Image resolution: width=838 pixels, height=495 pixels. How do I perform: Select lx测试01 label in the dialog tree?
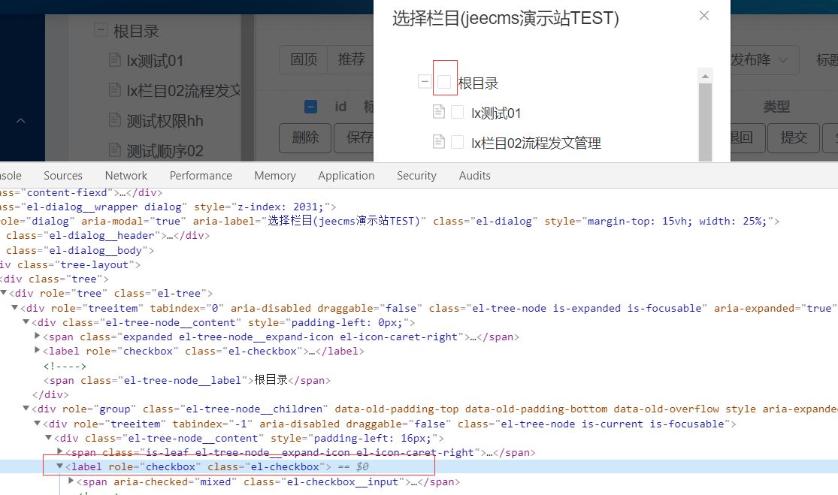pyautogui.click(x=495, y=113)
